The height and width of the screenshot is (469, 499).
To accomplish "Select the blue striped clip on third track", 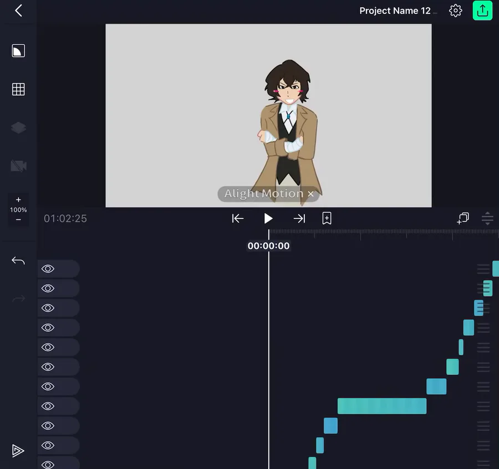I will pyautogui.click(x=478, y=308).
